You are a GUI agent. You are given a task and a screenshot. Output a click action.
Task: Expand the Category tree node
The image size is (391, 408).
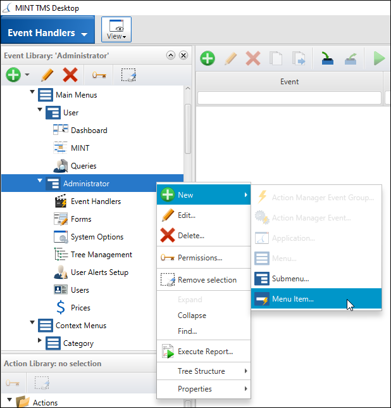(x=40, y=340)
